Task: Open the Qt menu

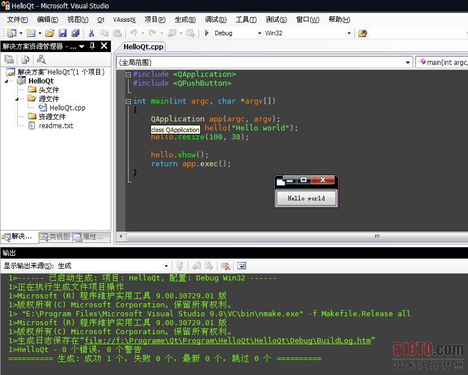Action: tap(101, 20)
